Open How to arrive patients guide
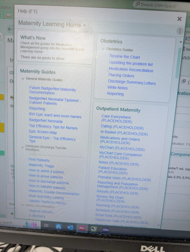190x252 pixels. 46,176
